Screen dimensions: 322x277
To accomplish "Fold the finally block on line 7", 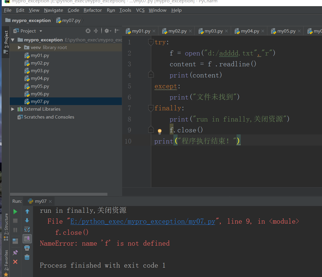I will tap(151, 108).
